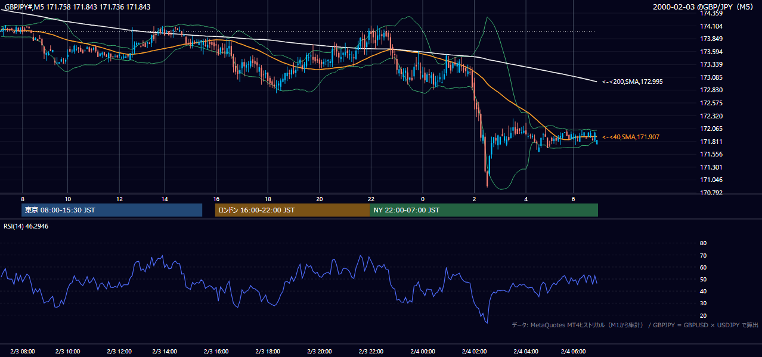Select the 東京 08:00-15:30 JST session bar
The image size is (762, 357).
(111, 210)
